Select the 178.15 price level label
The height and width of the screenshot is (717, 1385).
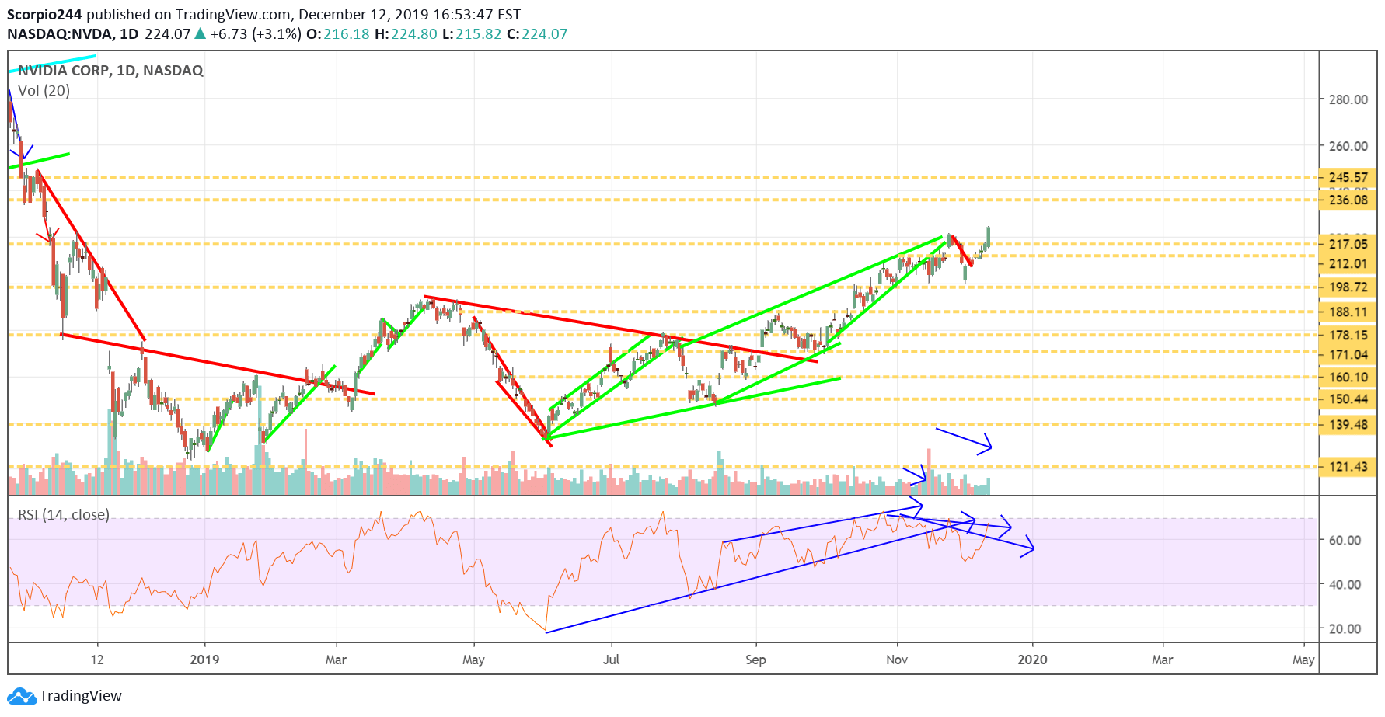click(1348, 335)
